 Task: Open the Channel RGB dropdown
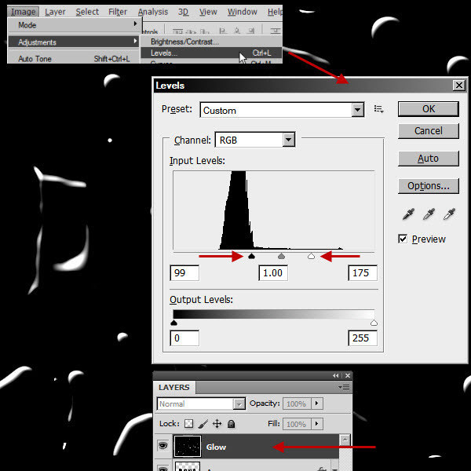tap(288, 140)
